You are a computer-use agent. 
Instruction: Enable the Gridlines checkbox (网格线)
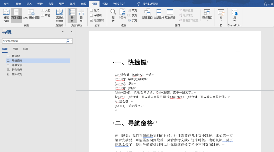tap(92, 15)
